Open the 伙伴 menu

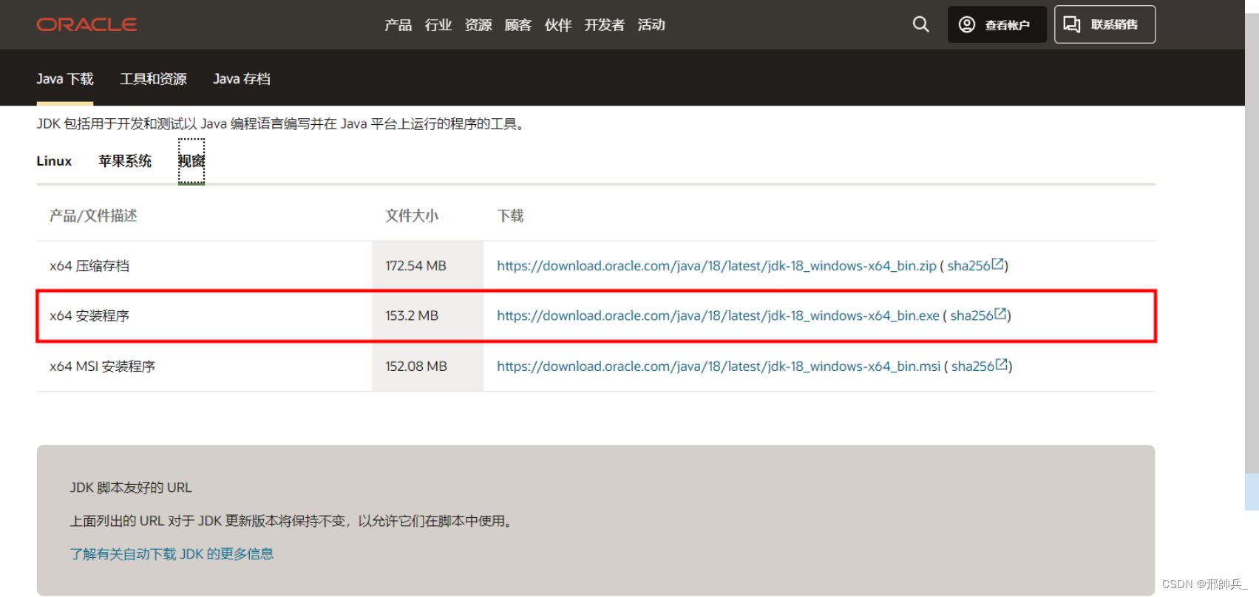[x=558, y=25]
